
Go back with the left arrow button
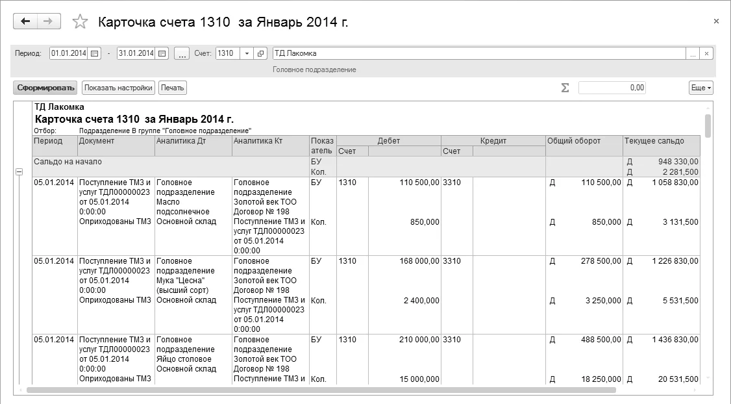tap(25, 21)
